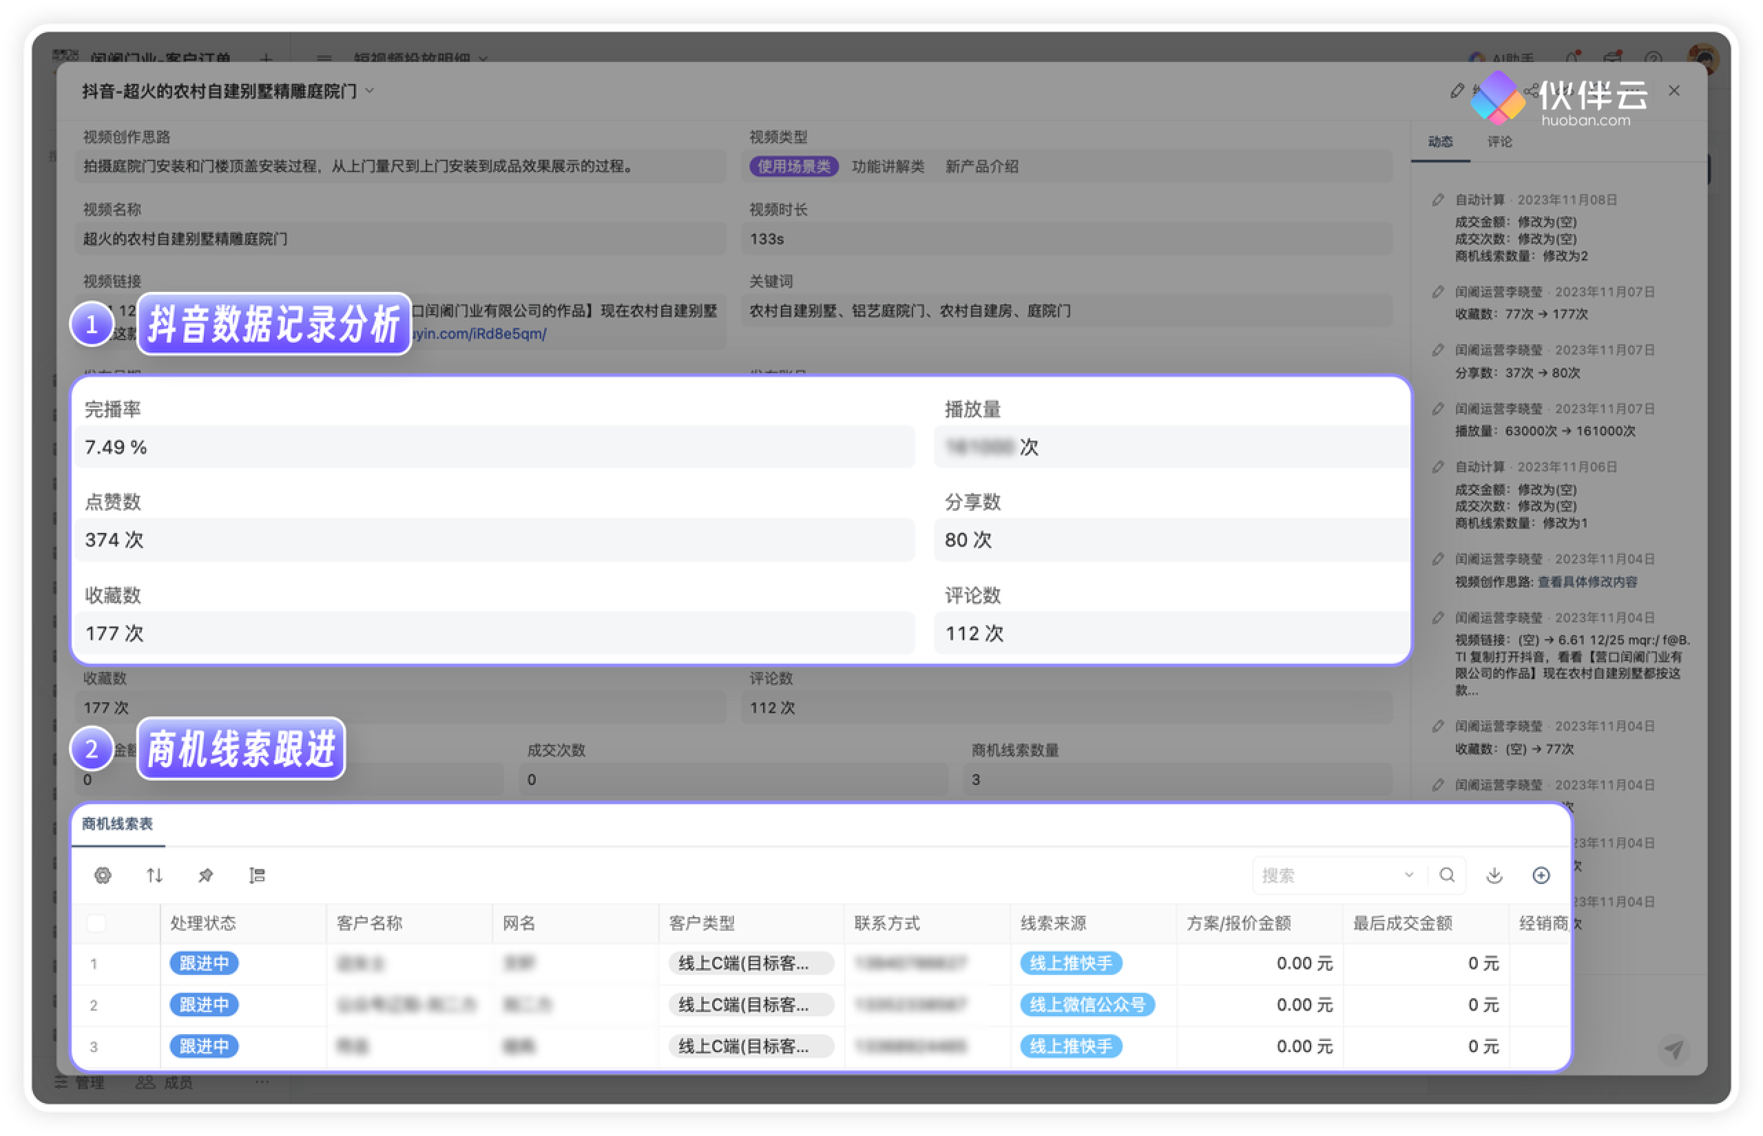Viewport: 1763px width, 1136px height.
Task: Click the magnifier search icon in 商机线索表
Action: (1446, 875)
